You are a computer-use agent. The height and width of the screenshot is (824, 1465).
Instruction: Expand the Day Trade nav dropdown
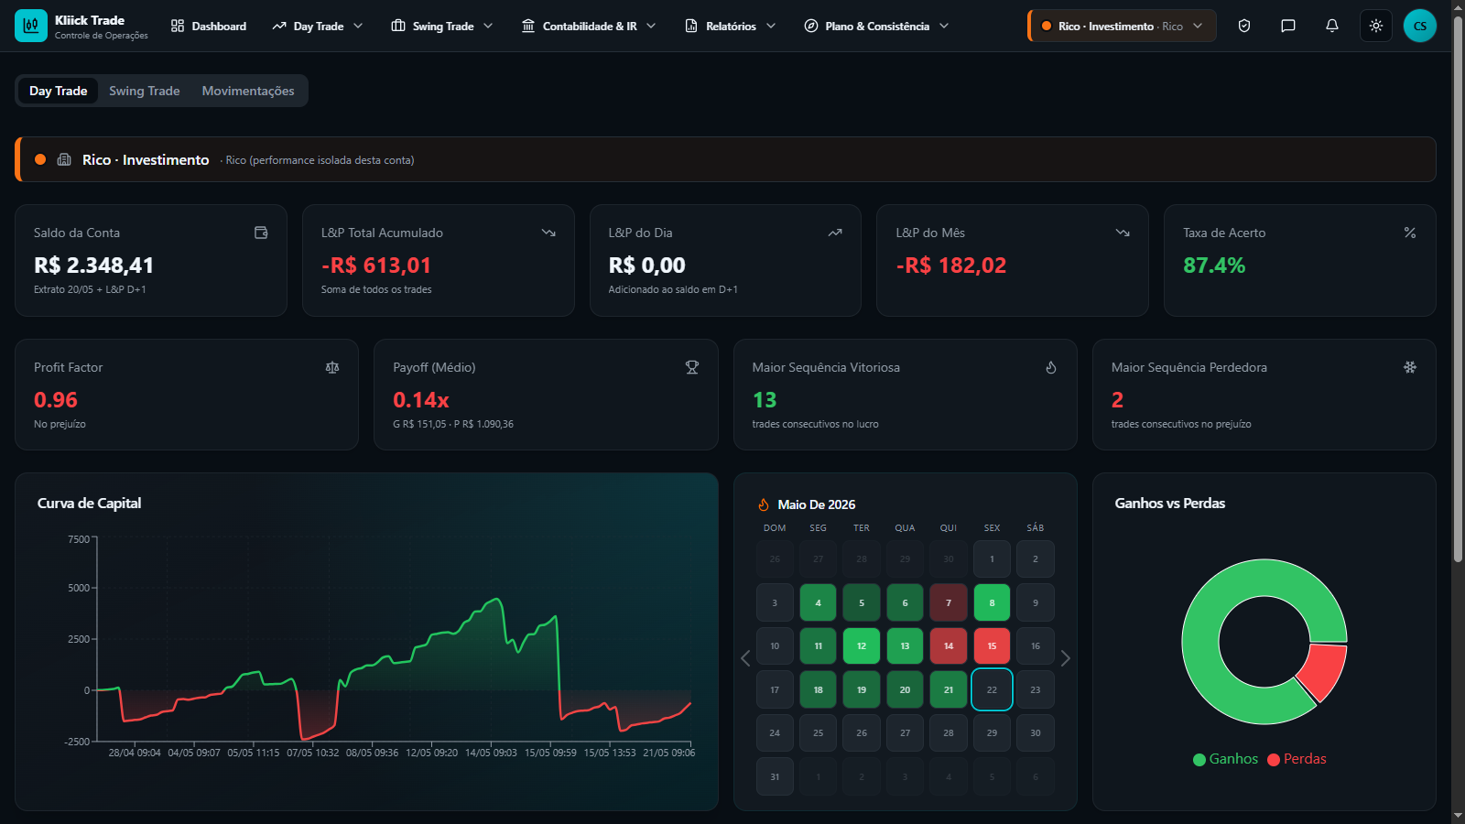[318, 26]
